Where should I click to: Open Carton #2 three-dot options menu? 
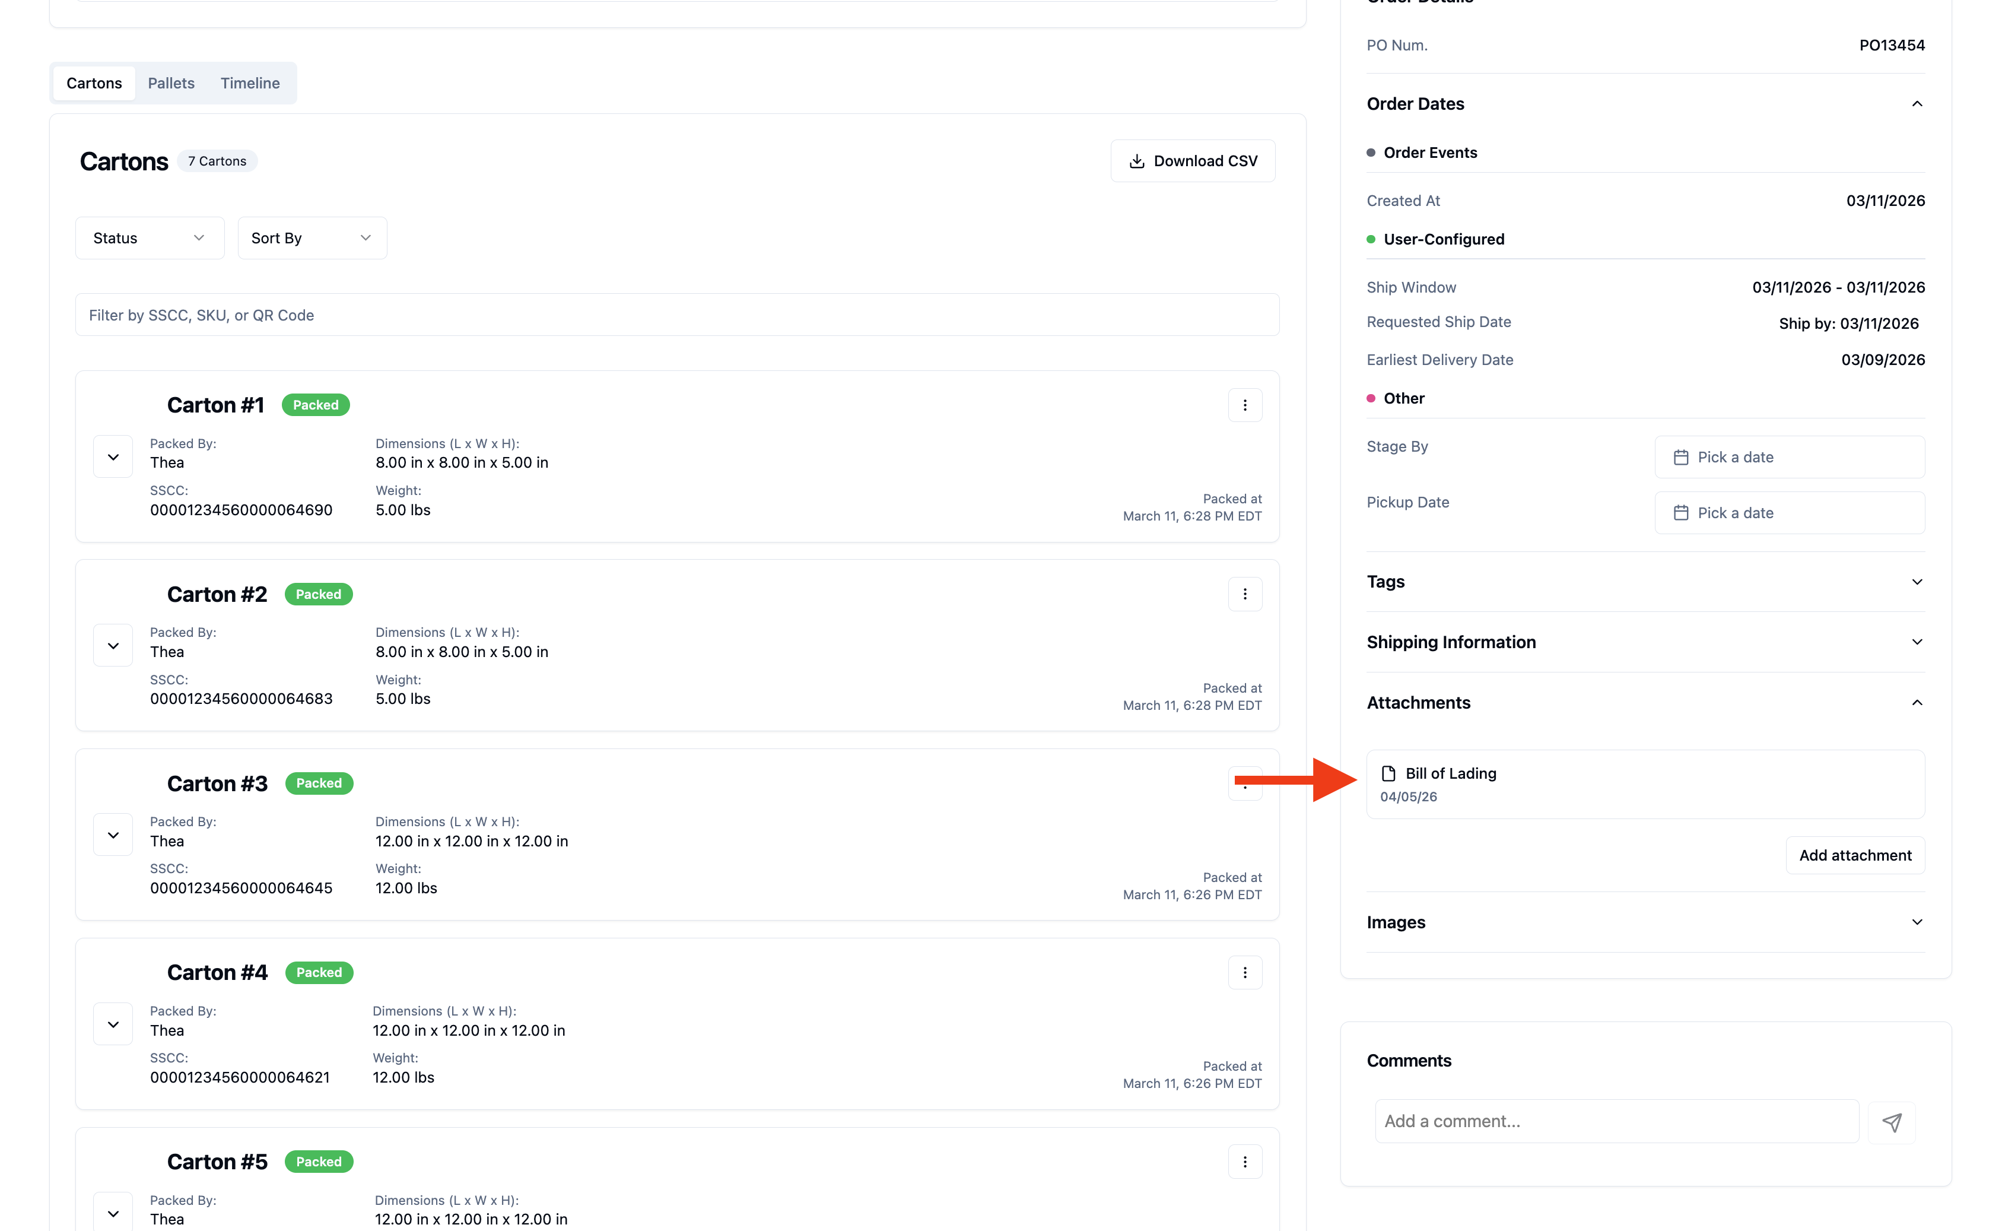(1244, 594)
